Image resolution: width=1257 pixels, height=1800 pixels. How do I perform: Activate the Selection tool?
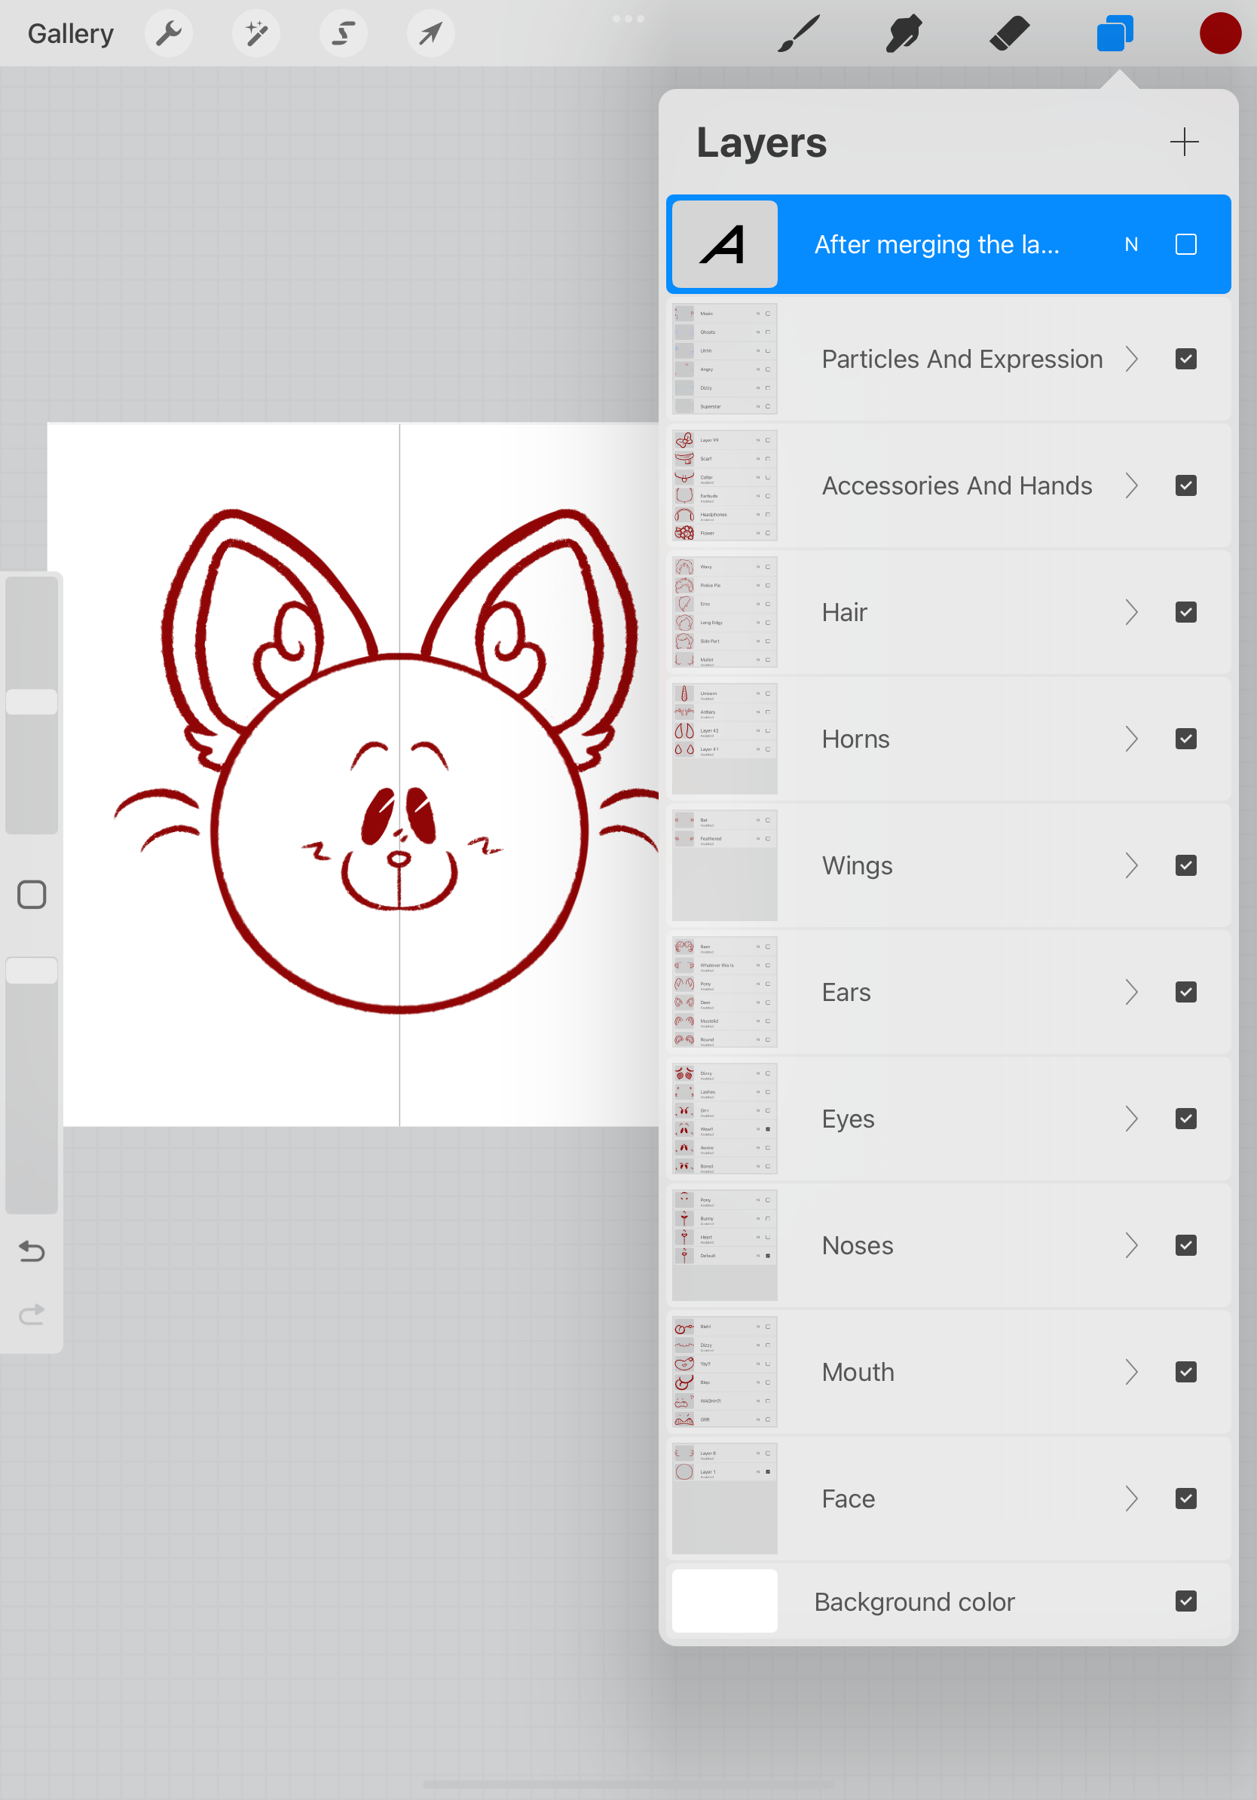(x=343, y=34)
